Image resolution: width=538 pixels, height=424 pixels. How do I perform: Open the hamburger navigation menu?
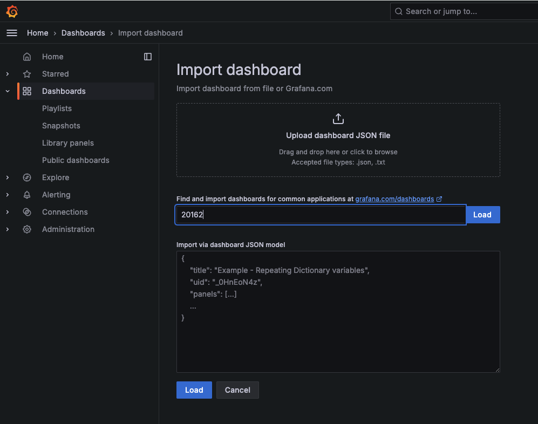(12, 33)
